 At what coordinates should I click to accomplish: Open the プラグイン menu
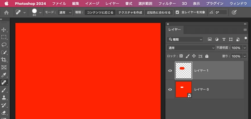[x=215, y=3]
